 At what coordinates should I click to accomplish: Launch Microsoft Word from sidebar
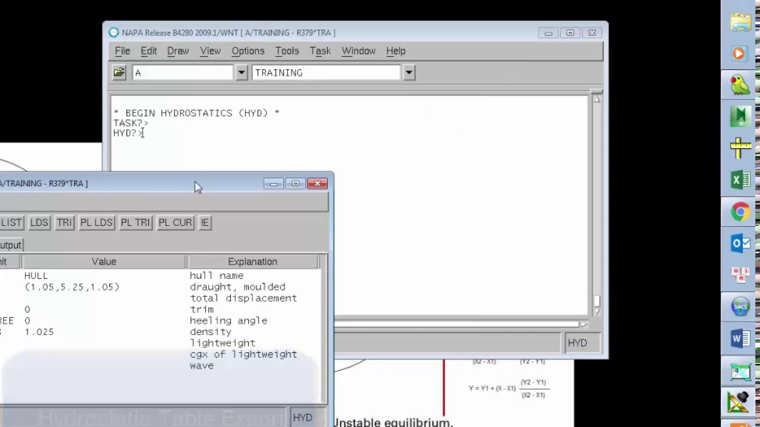click(740, 339)
